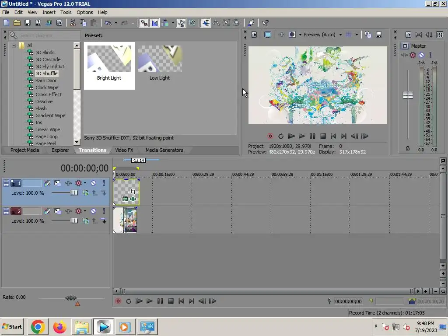Select the Normal Edit tool

[x=206, y=23]
